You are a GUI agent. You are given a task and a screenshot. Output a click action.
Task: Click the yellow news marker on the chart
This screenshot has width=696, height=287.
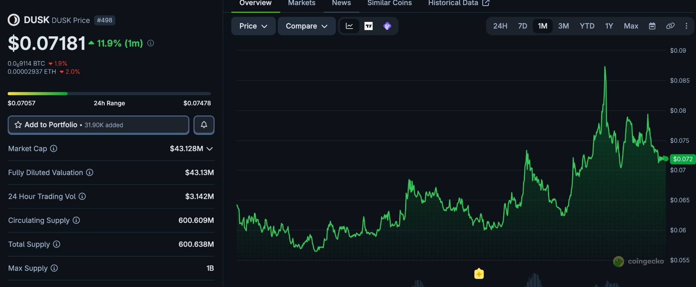pyautogui.click(x=479, y=274)
